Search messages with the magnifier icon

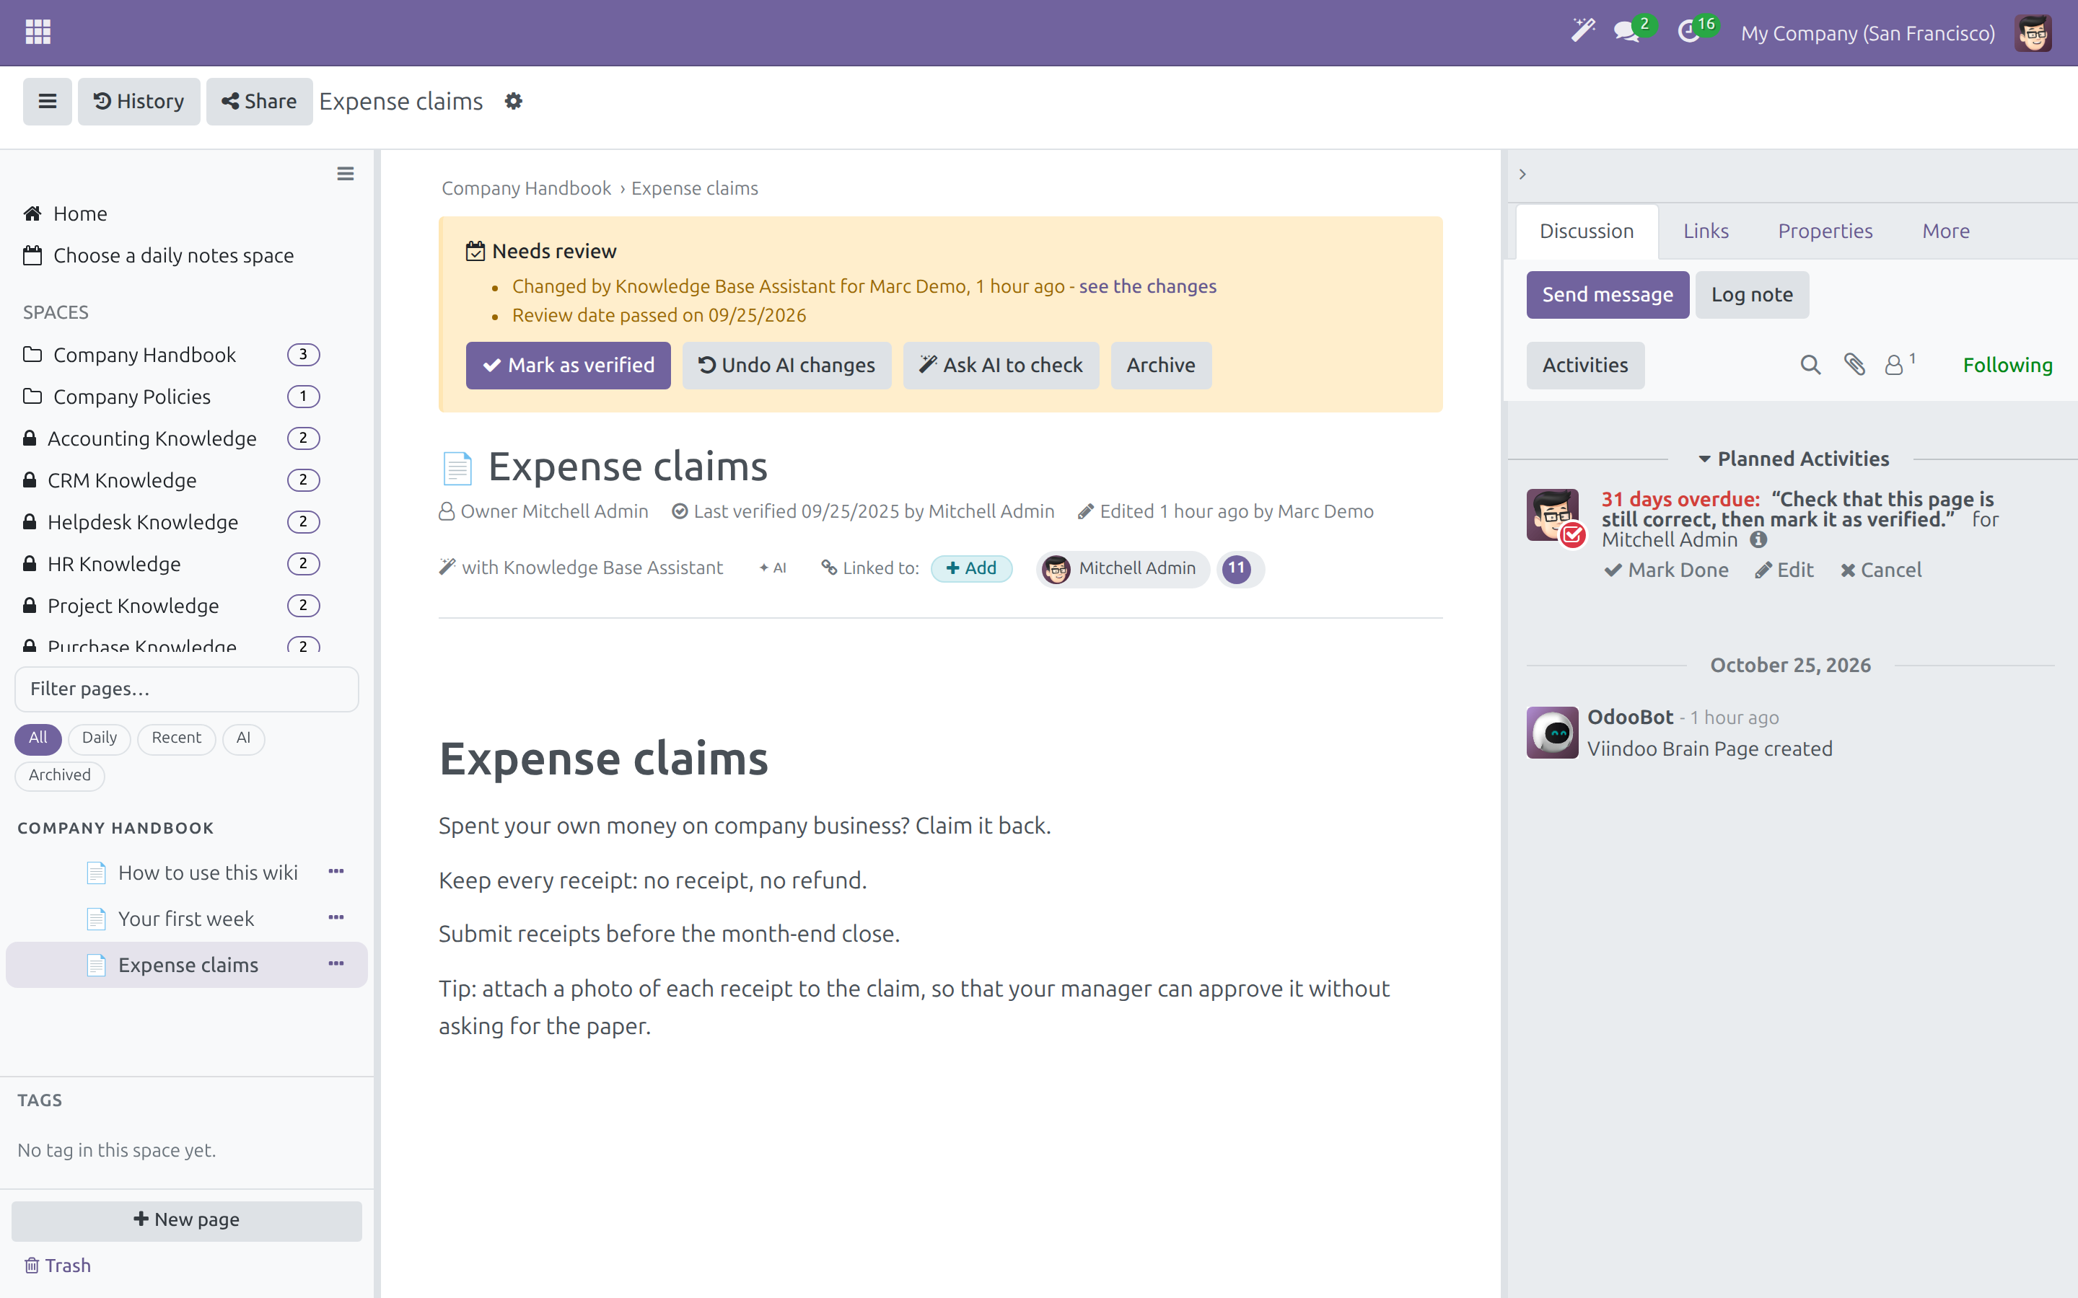click(1810, 365)
